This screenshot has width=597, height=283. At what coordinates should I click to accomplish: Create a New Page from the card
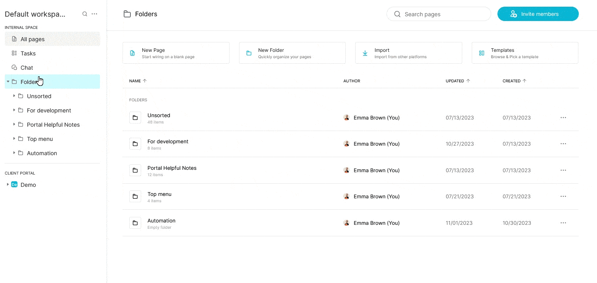coord(176,53)
